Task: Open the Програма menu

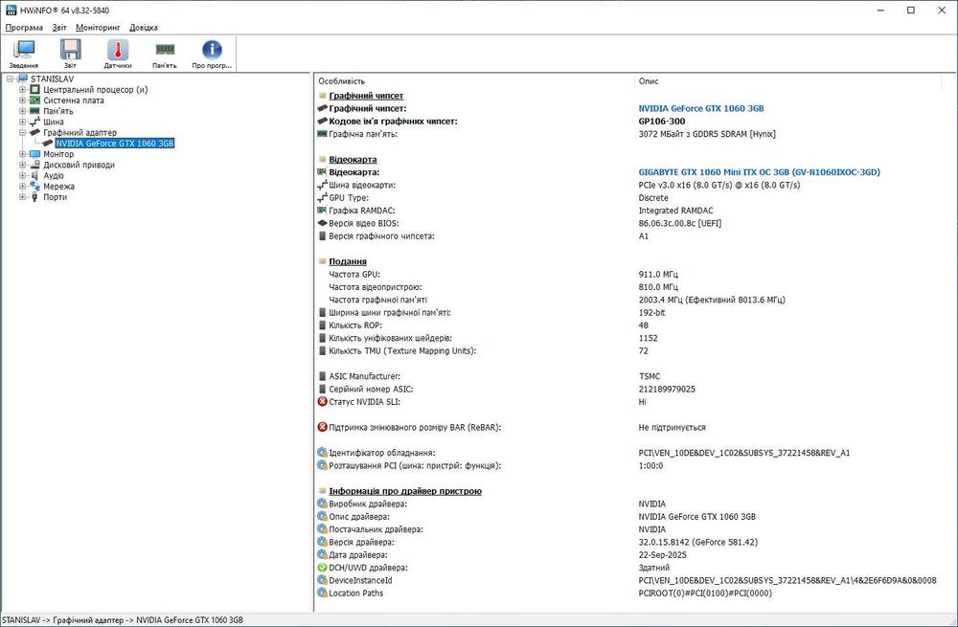Action: click(x=25, y=28)
